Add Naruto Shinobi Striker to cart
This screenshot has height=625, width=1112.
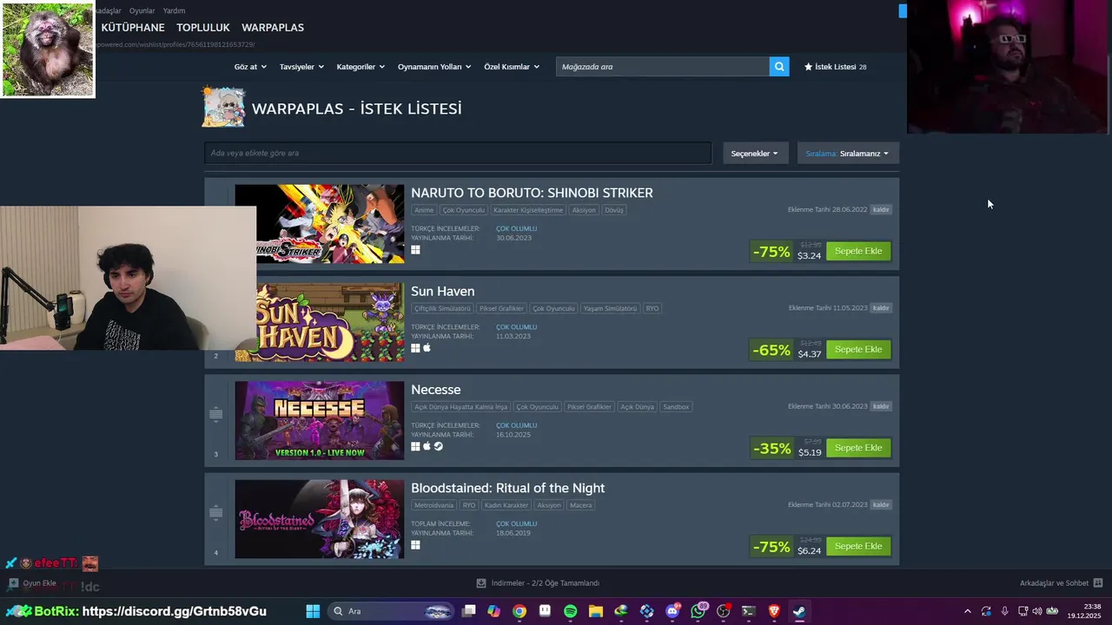point(858,251)
